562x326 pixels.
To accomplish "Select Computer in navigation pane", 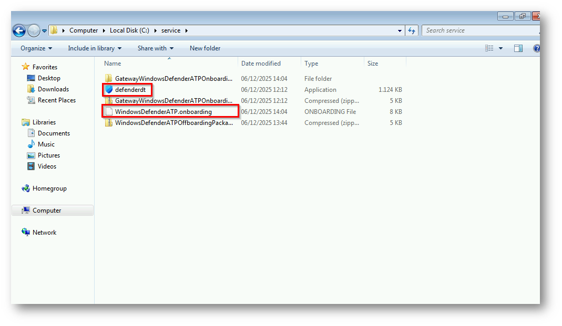I will [x=47, y=211].
